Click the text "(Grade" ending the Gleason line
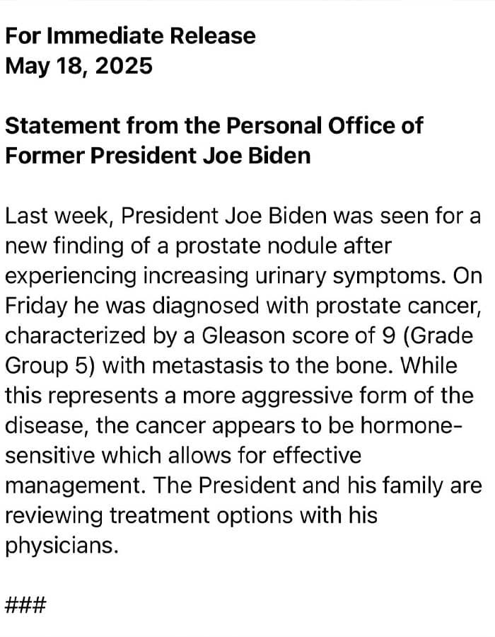The width and height of the screenshot is (495, 637). click(x=438, y=335)
